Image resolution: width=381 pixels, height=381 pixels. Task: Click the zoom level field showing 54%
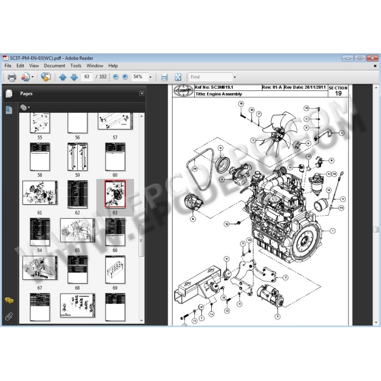point(140,77)
